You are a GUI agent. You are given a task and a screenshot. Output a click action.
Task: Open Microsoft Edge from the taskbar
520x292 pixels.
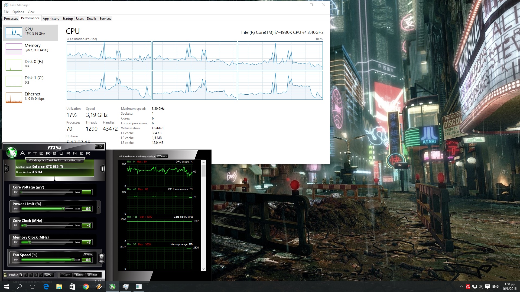(x=46, y=287)
